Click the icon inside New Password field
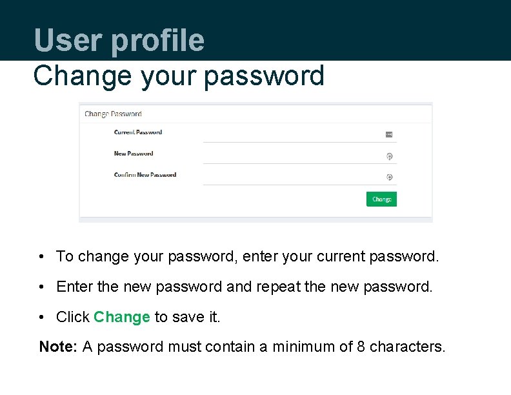 (389, 156)
